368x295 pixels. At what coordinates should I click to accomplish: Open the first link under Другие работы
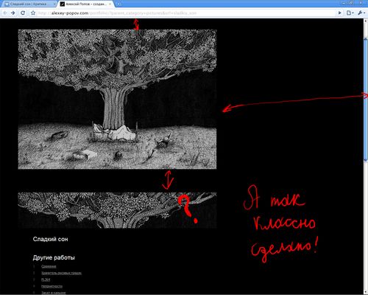pos(49,266)
